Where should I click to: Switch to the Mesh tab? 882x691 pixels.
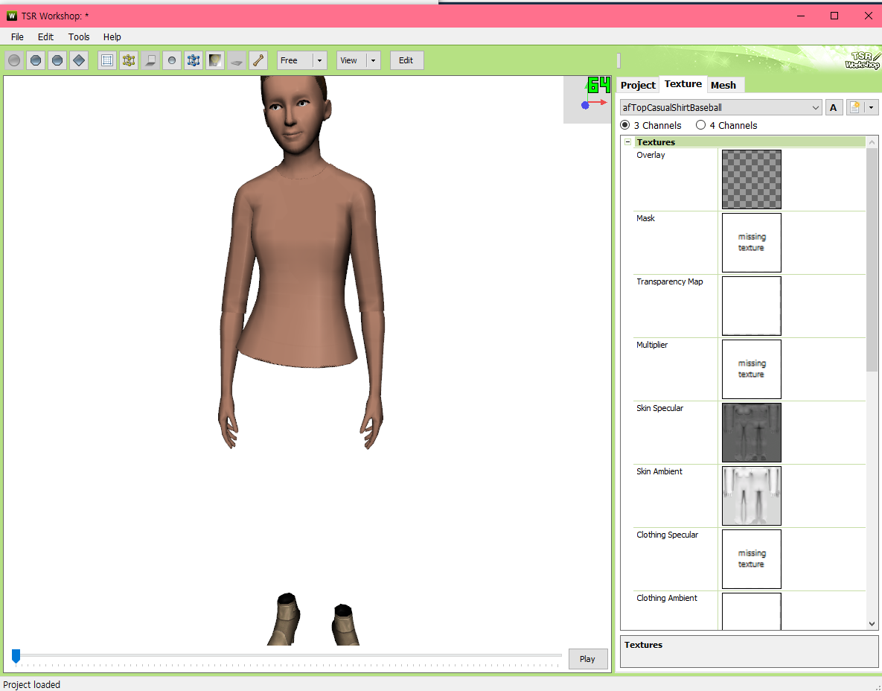coord(724,85)
